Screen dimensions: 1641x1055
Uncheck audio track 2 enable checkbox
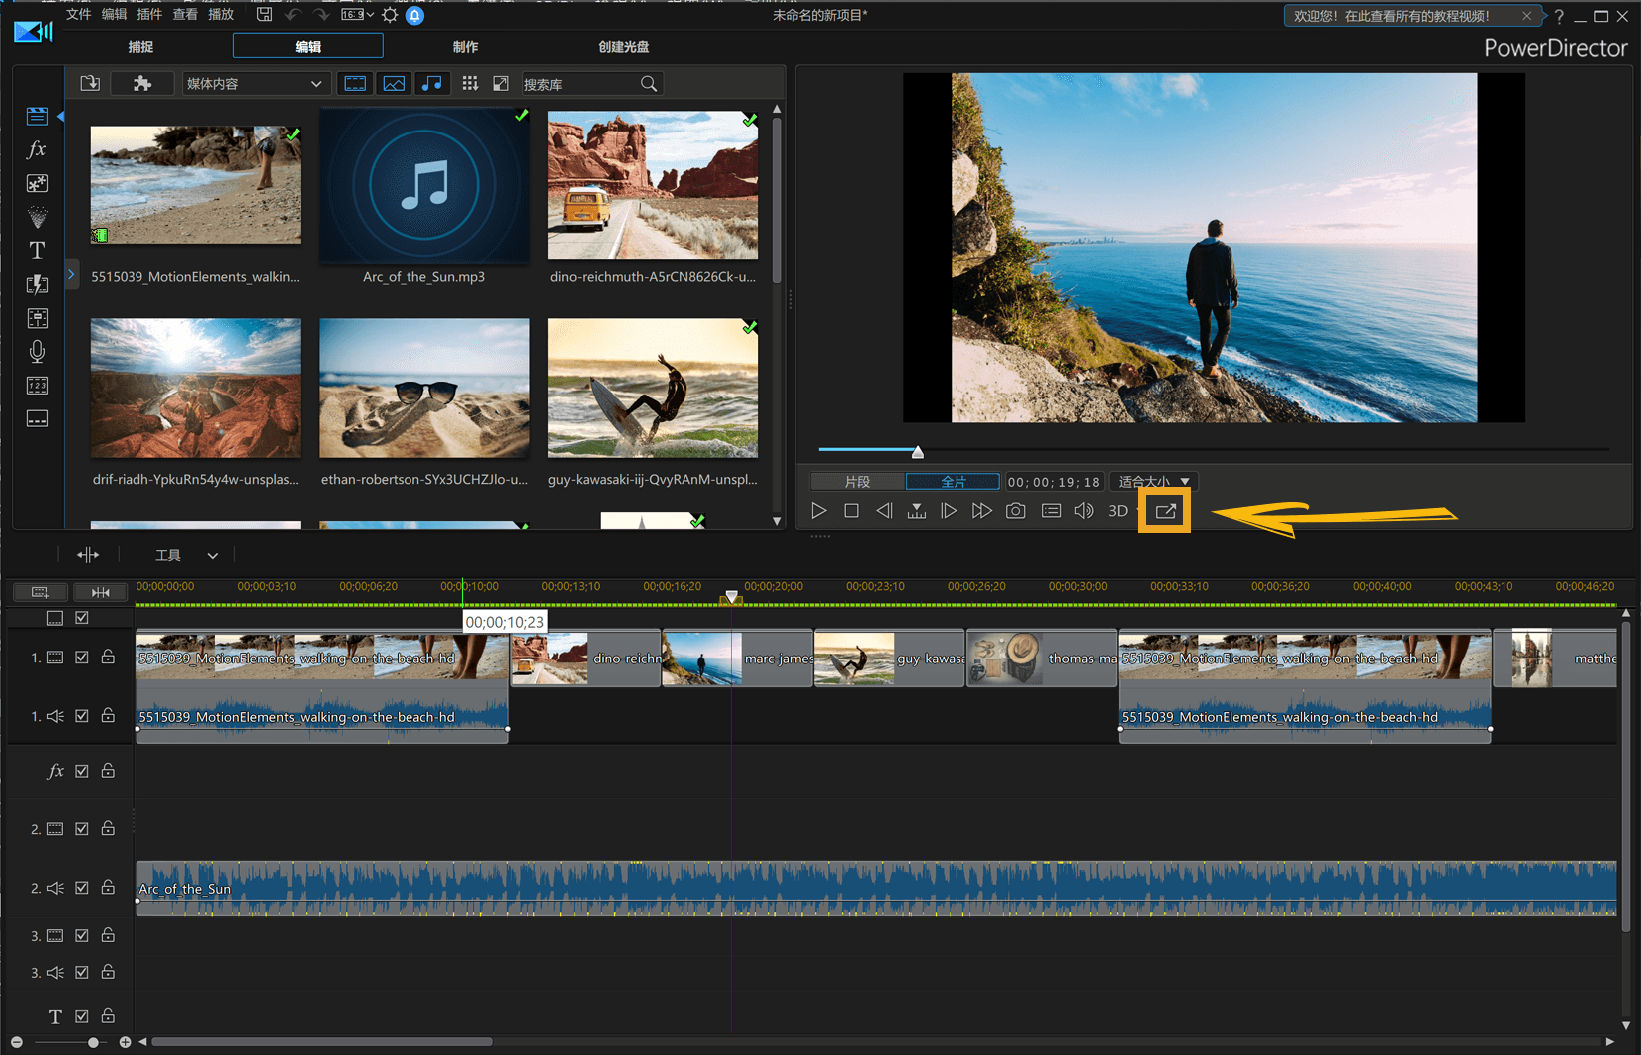[x=82, y=888]
